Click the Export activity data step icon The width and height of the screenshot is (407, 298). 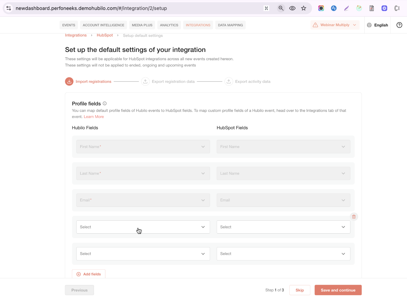[x=229, y=82]
